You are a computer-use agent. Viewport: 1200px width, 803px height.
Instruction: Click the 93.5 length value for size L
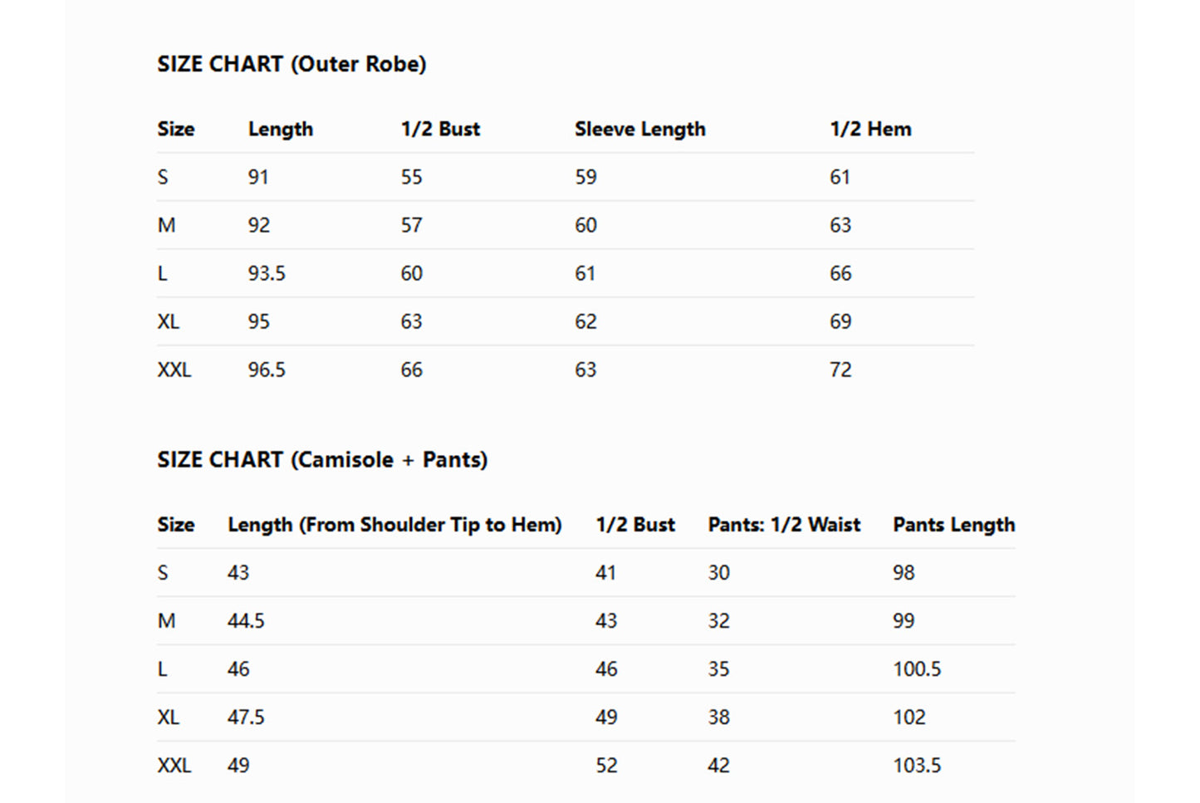click(267, 273)
